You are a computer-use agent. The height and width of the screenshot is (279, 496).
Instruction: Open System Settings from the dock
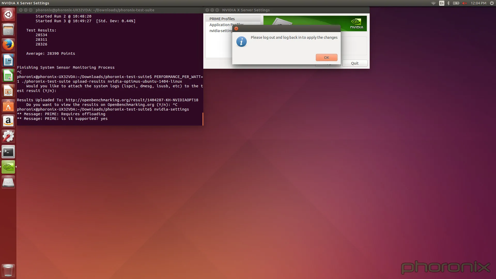point(8,136)
